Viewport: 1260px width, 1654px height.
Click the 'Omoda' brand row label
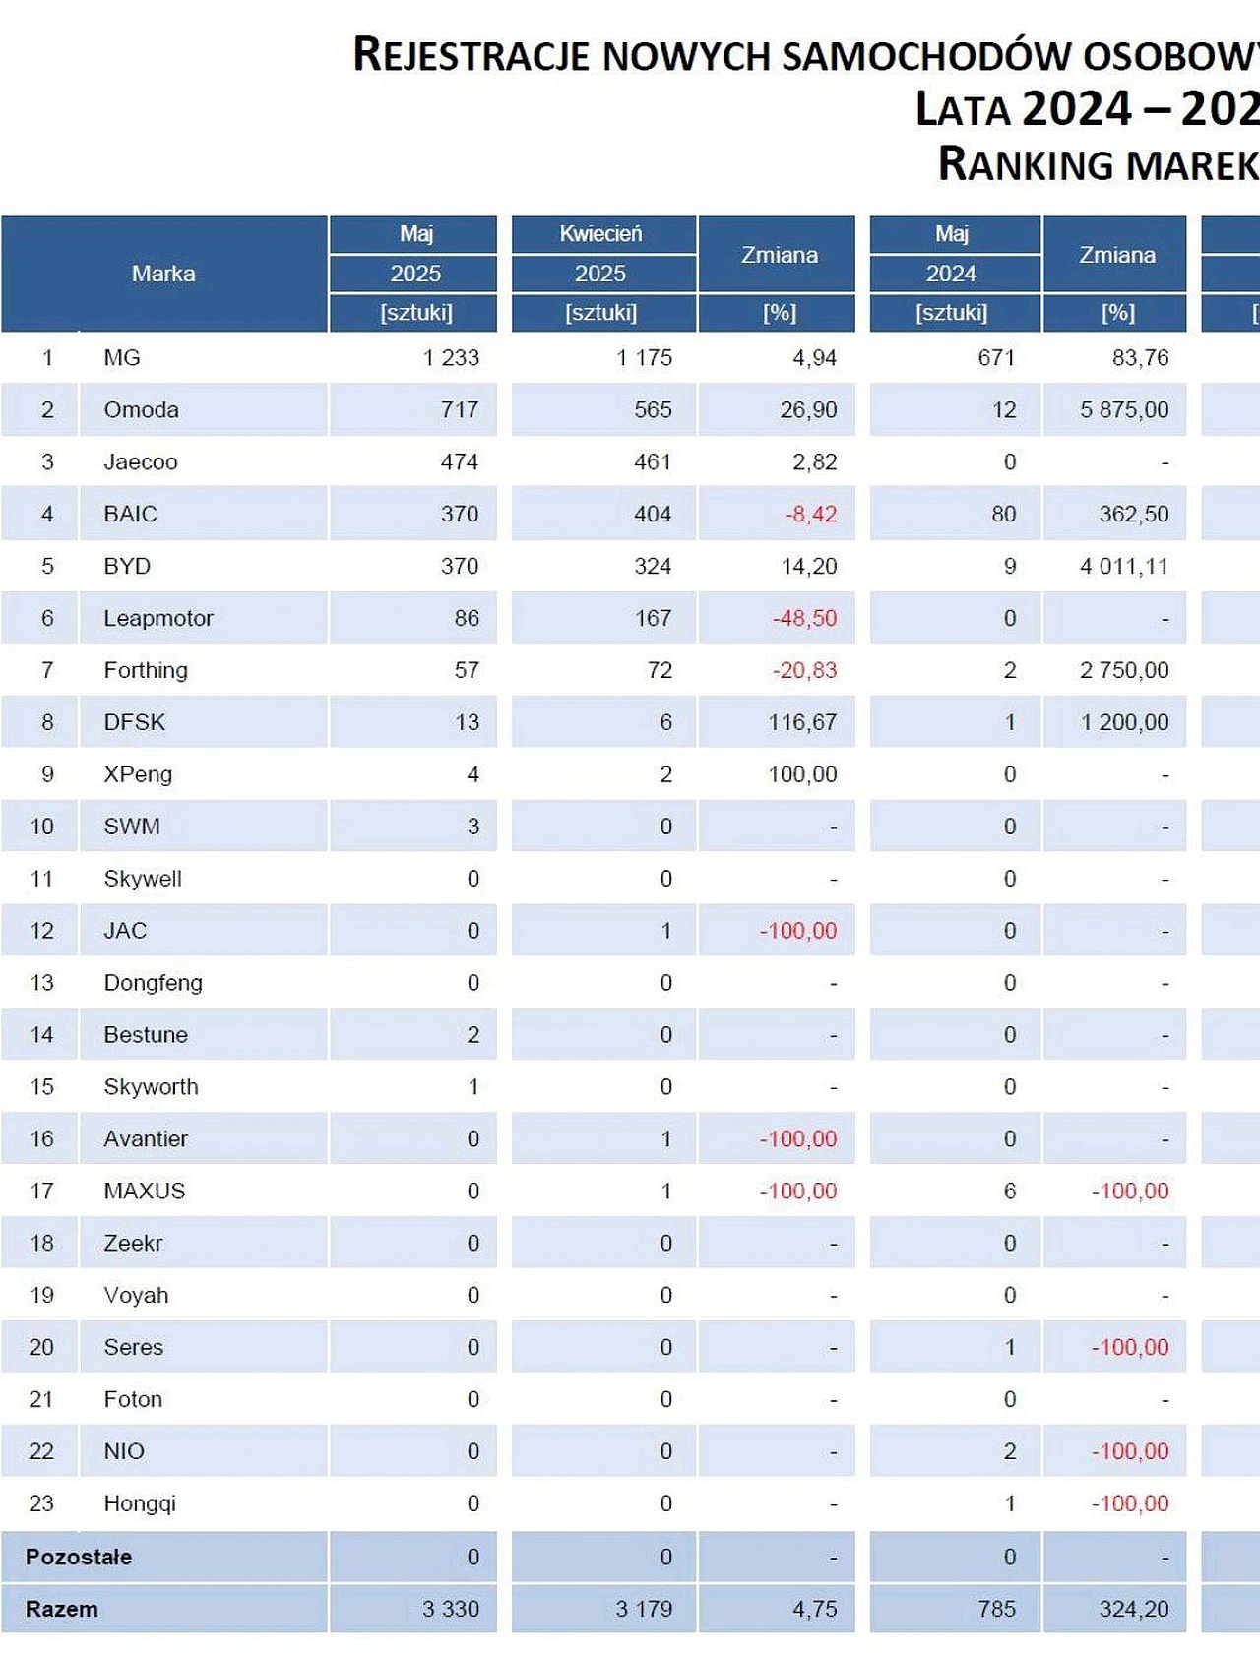141,410
